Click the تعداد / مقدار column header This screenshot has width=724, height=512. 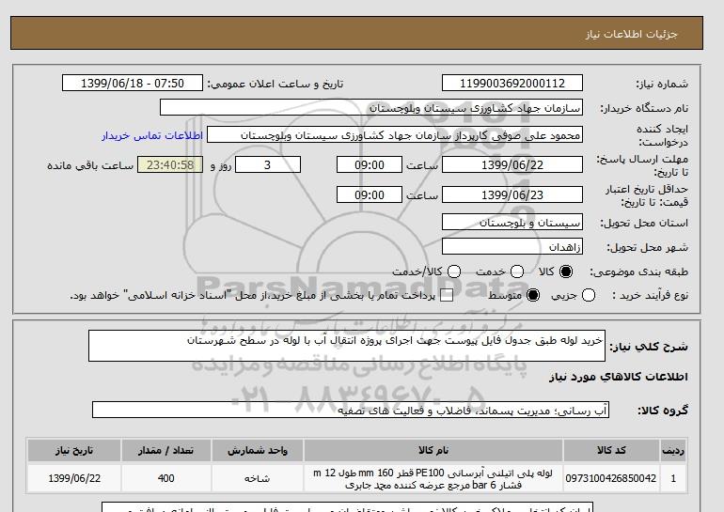pyautogui.click(x=166, y=451)
